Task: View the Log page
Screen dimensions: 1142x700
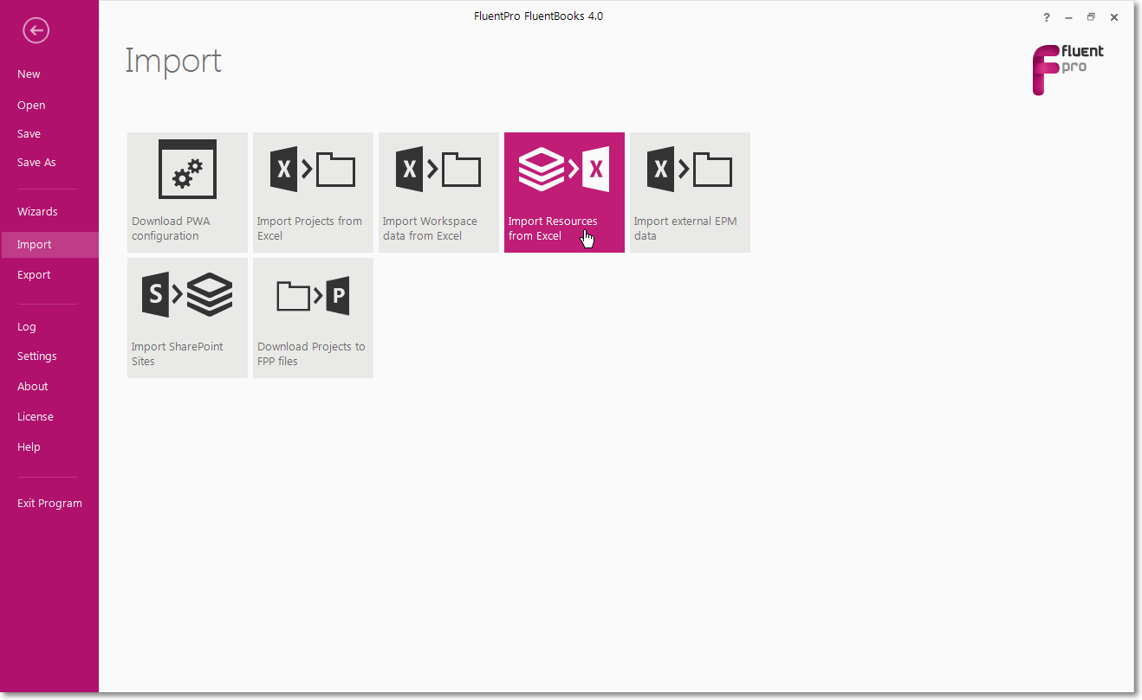Action: coord(27,327)
